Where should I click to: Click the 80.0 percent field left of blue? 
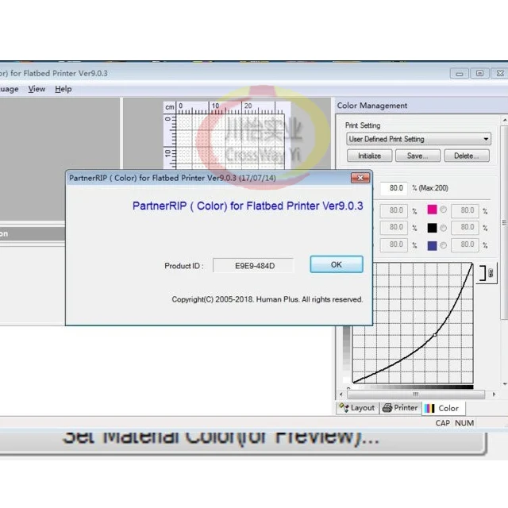click(394, 244)
